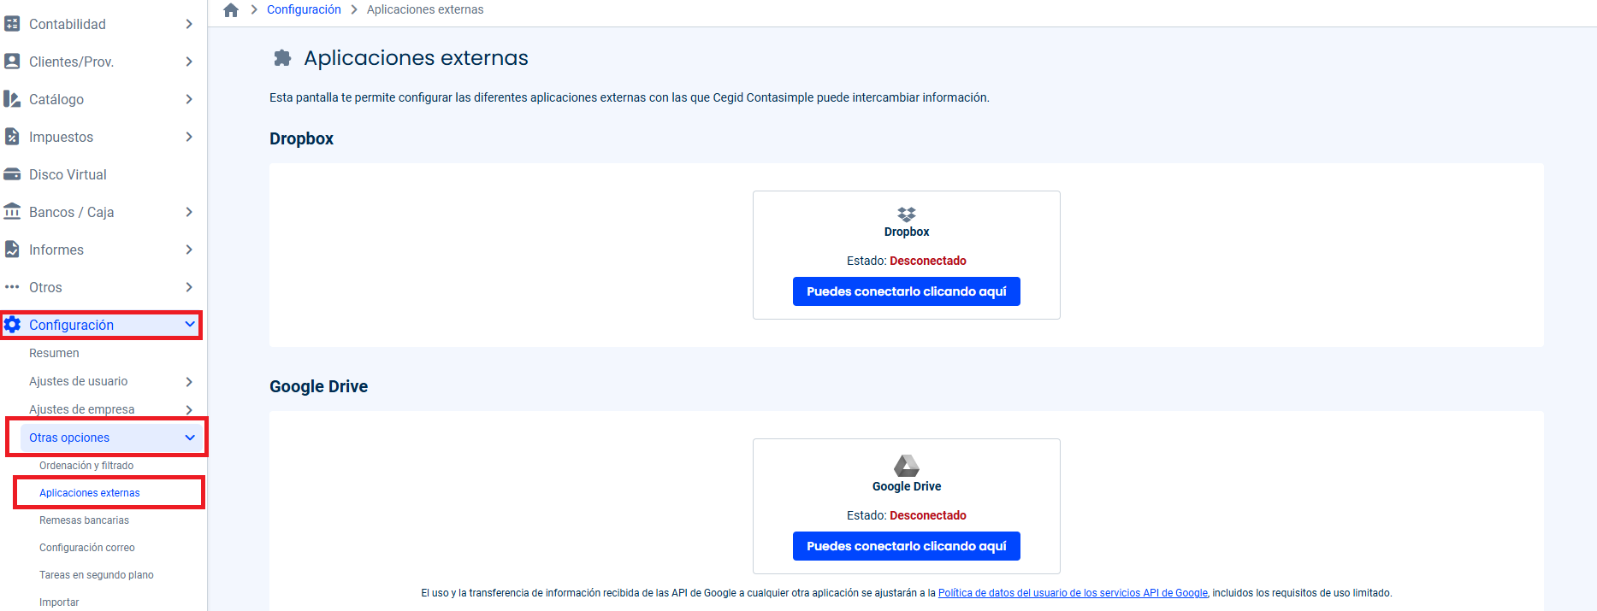Expand the Ajustes de empresa chevron
Viewport: 1597px width, 611px height.
[x=189, y=409]
